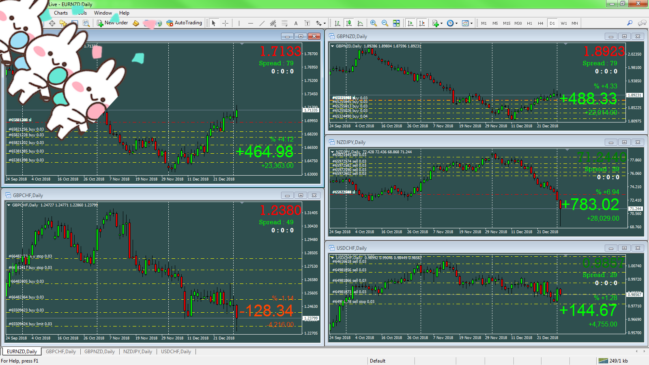Select the H4 timeframe
Image resolution: width=649 pixels, height=365 pixels.
click(x=541, y=23)
